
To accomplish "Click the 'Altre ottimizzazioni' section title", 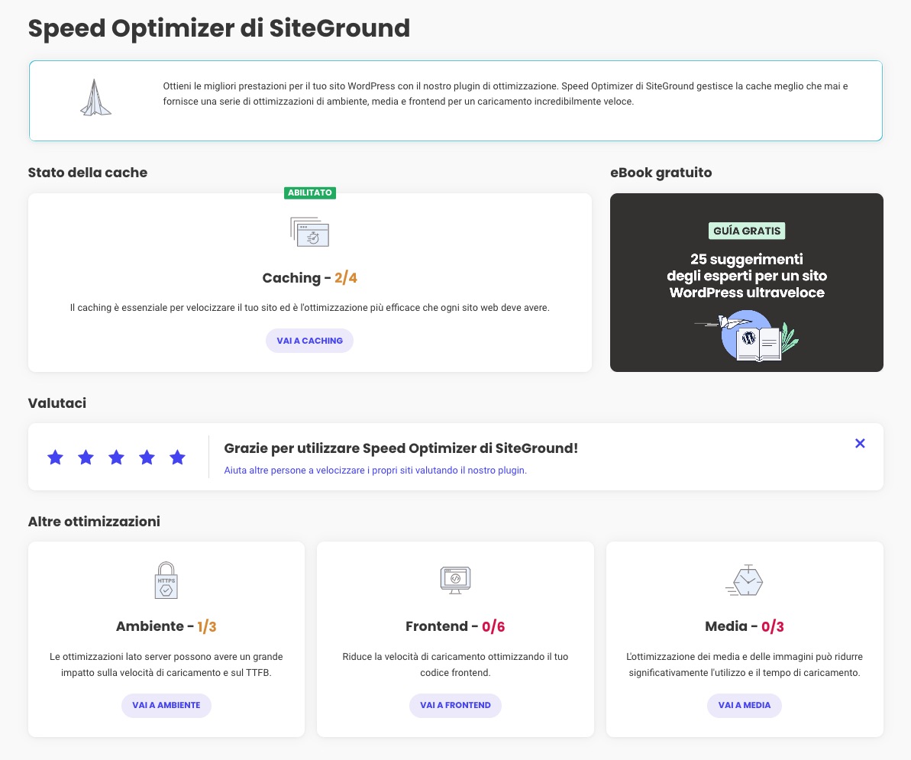I will pos(94,521).
